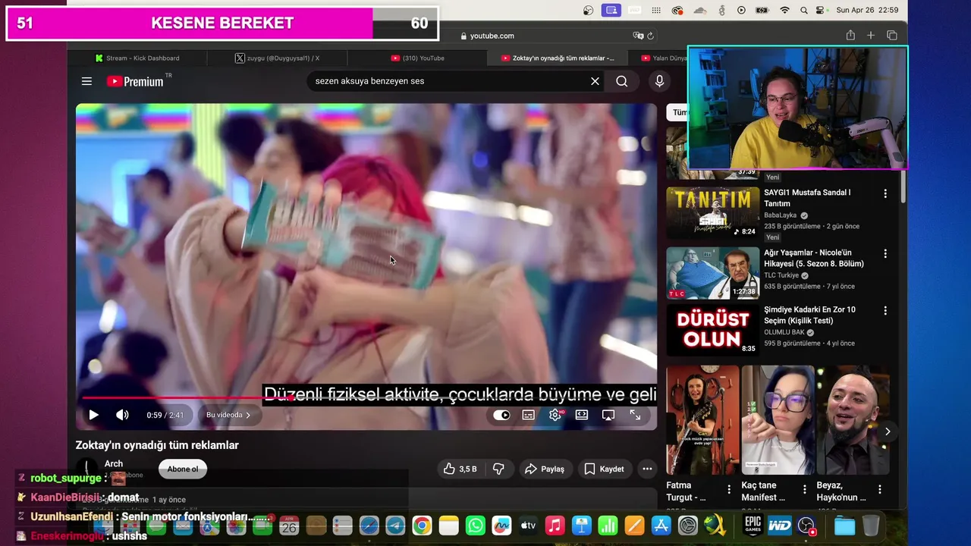The width and height of the screenshot is (971, 546).
Task: Open Ağır Yaşamlar - Nicole'ün Hikayesi title
Action: [814, 258]
